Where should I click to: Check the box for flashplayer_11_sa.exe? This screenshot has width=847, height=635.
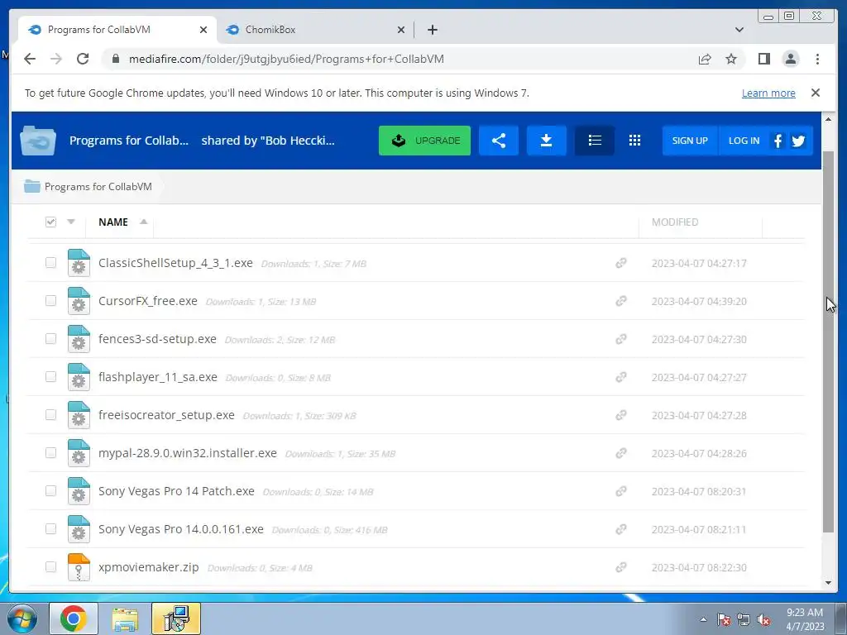click(50, 376)
